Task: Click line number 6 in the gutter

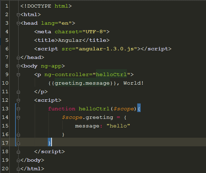Action: point(7,49)
